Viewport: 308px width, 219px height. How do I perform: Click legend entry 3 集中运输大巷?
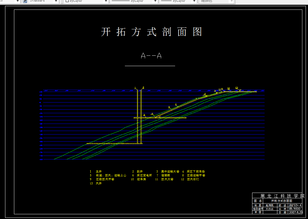point(168,171)
